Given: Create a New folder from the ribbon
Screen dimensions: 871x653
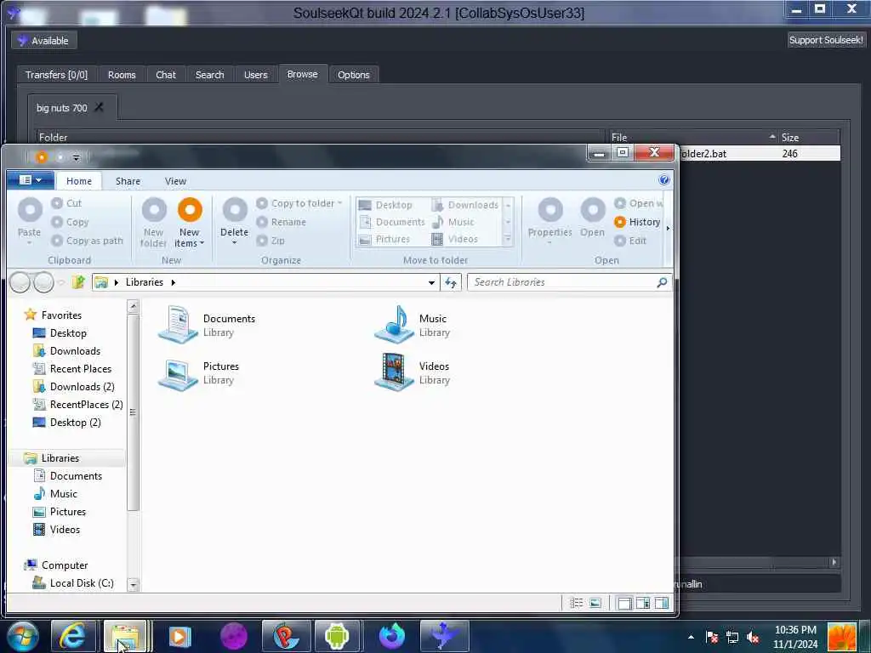Looking at the screenshot, I should click(154, 223).
